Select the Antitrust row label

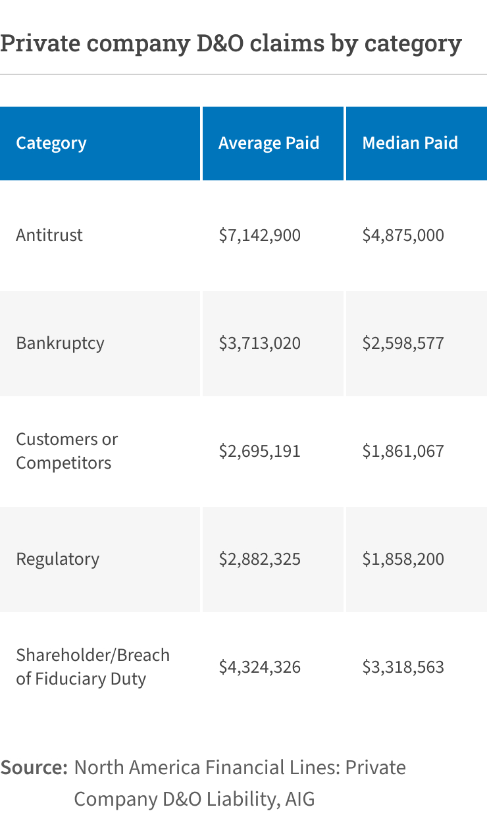point(49,235)
